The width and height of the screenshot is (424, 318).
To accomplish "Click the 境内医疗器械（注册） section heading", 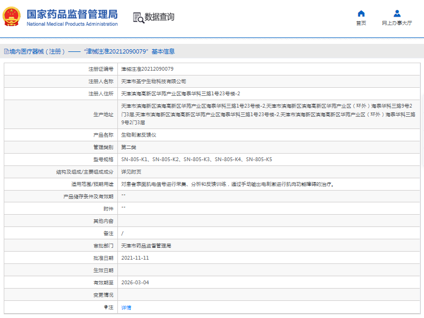I will point(37,52).
